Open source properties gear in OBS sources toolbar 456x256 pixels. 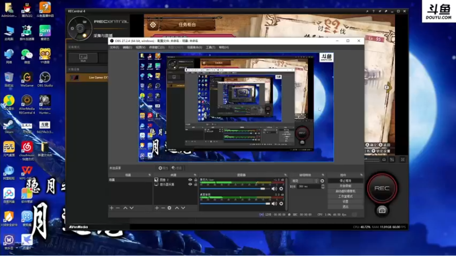point(169,208)
